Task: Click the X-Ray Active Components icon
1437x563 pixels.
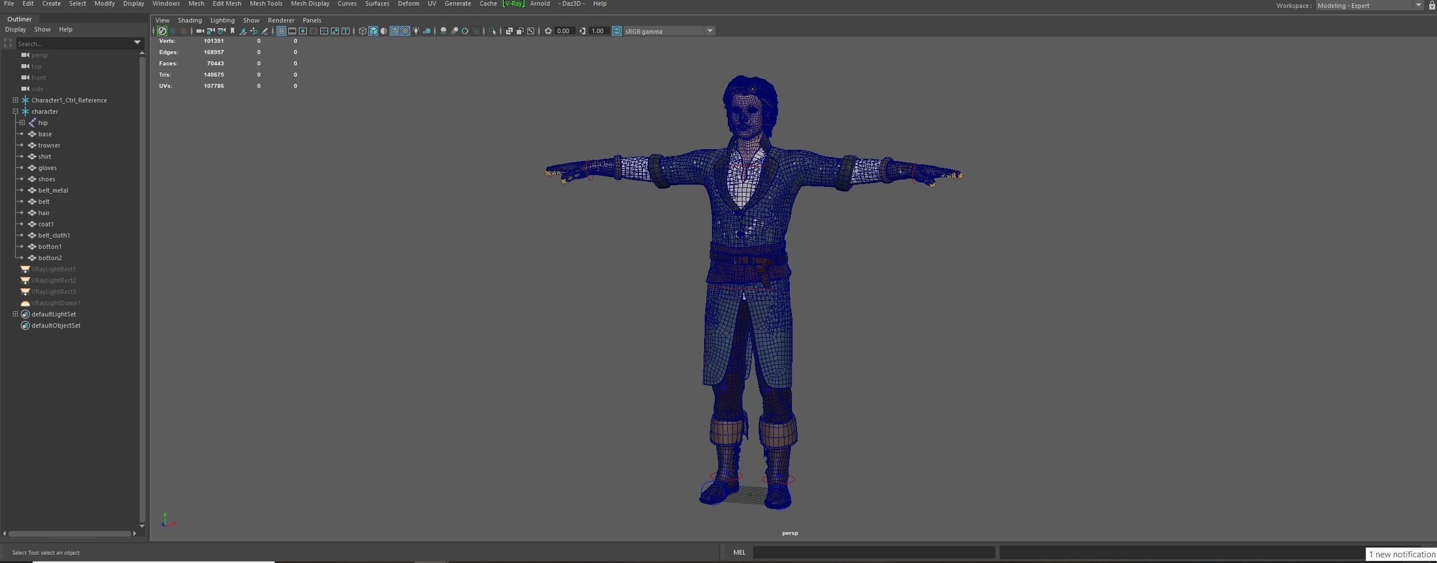Action: pyautogui.click(x=520, y=31)
